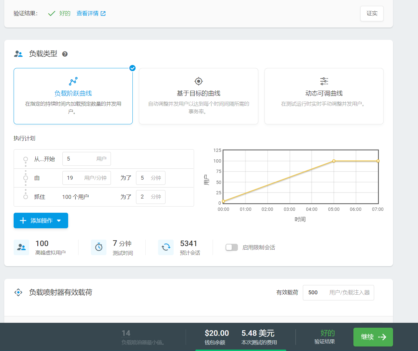Screen dimensions: 418x351
Task: Click the 负载类型 users icon
Action: 18,54
